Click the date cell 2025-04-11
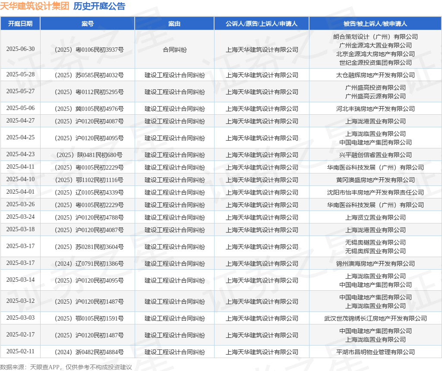This screenshot has width=442, height=371. pyautogui.click(x=20, y=167)
